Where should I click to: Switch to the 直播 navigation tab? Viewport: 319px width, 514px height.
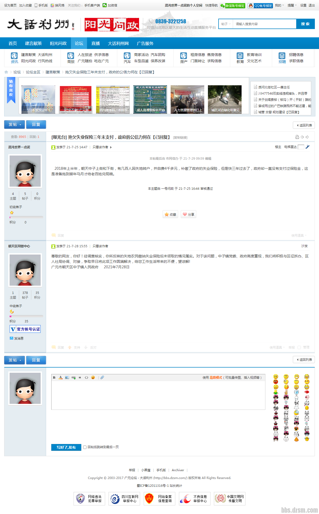pos(96,43)
